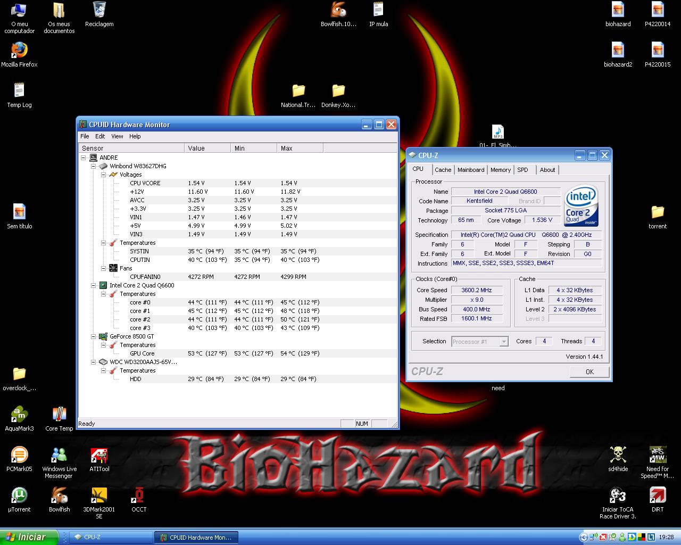Select the CPU-Z taskbar button

[111, 538]
